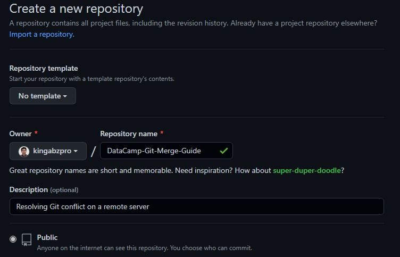This screenshot has width=400, height=257.
Task: Click the Repository name label
Action: click(x=129, y=134)
